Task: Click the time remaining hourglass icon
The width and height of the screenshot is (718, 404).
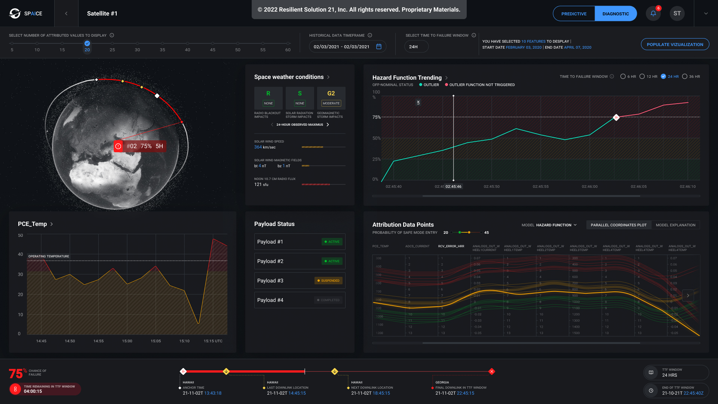Action: (15, 389)
